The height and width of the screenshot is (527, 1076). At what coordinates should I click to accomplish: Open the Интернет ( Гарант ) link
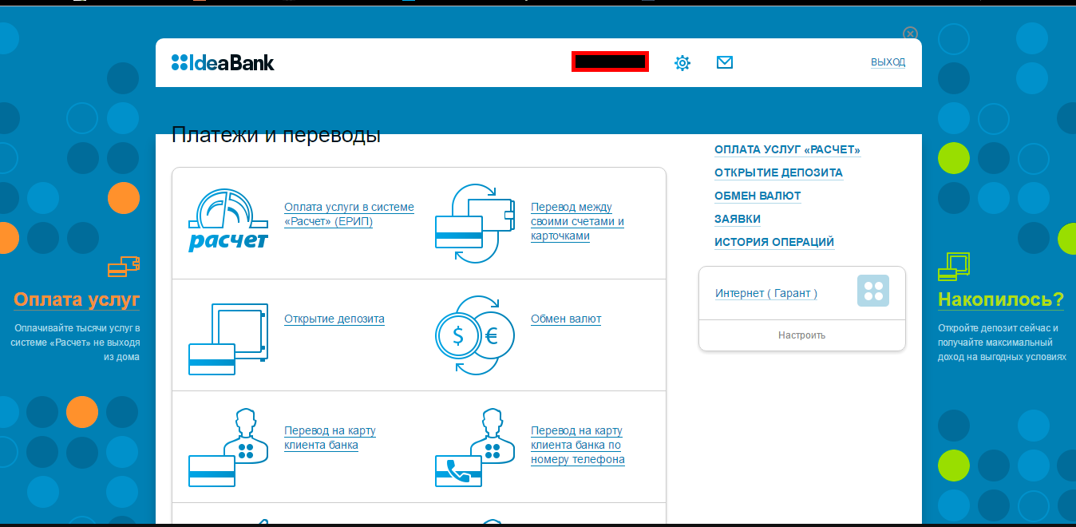pos(766,294)
